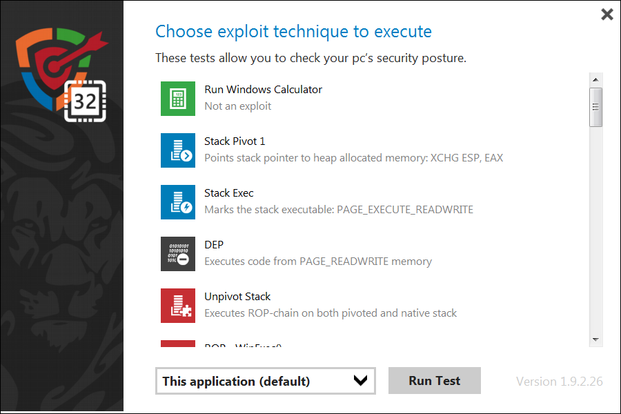The width and height of the screenshot is (621, 414).
Task: Click the vertical scrollbar thumb
Action: 595,107
